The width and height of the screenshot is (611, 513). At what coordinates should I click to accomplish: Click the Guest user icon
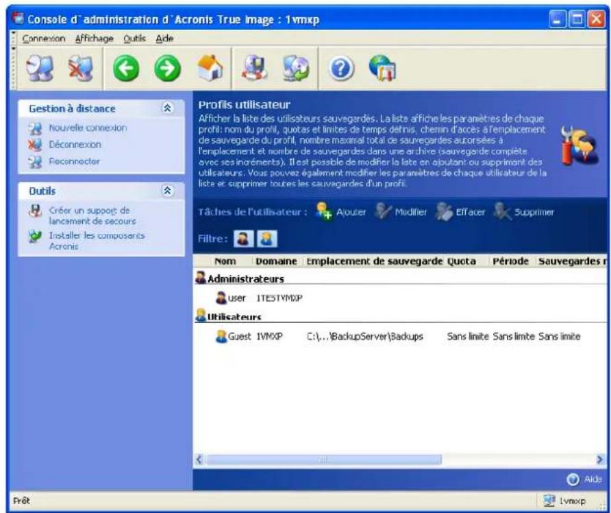221,336
